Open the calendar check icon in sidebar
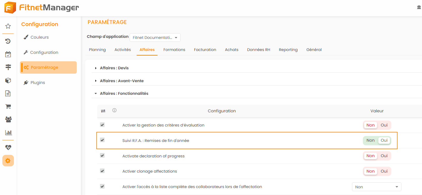422x195 pixels. click(8, 54)
